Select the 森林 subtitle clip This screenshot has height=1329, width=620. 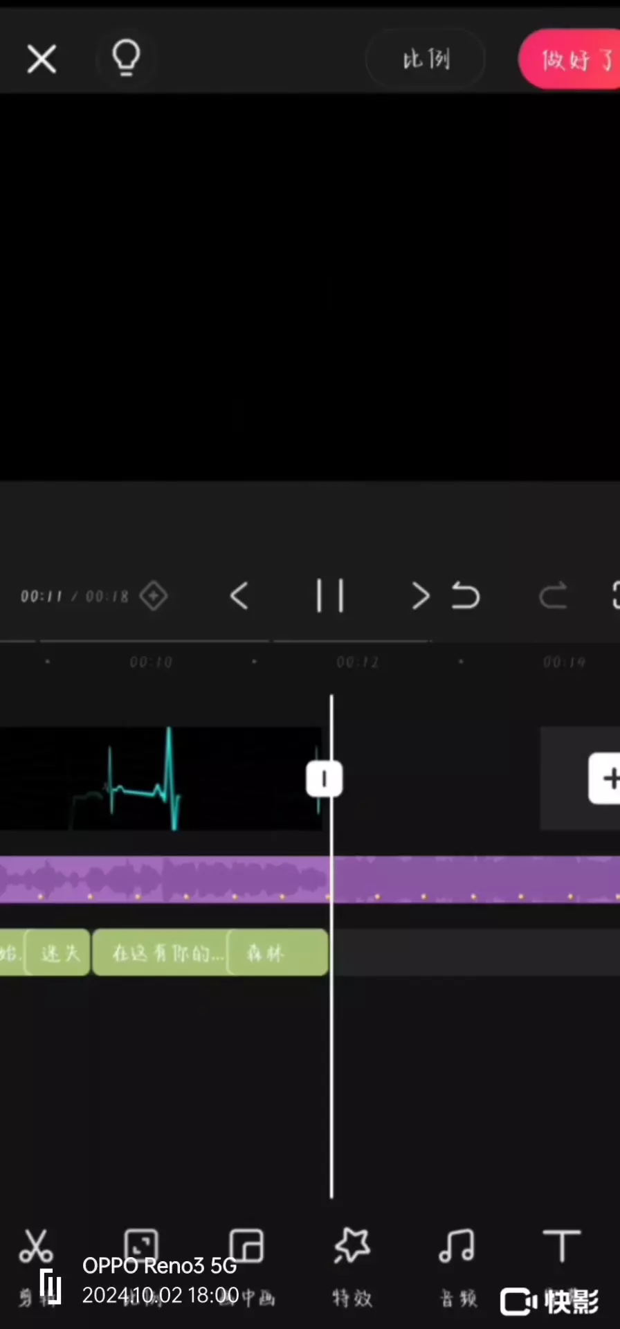277,952
